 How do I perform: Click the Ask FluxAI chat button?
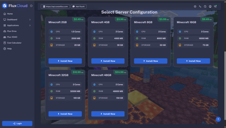point(79,6)
